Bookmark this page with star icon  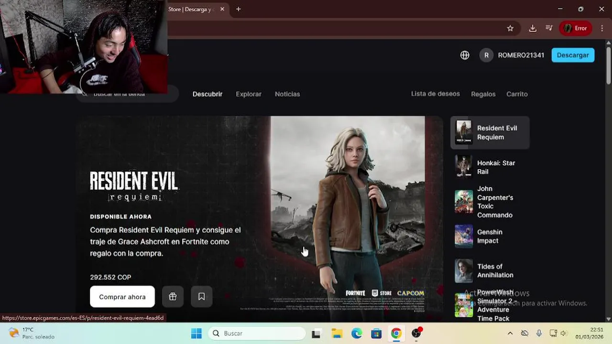510,28
